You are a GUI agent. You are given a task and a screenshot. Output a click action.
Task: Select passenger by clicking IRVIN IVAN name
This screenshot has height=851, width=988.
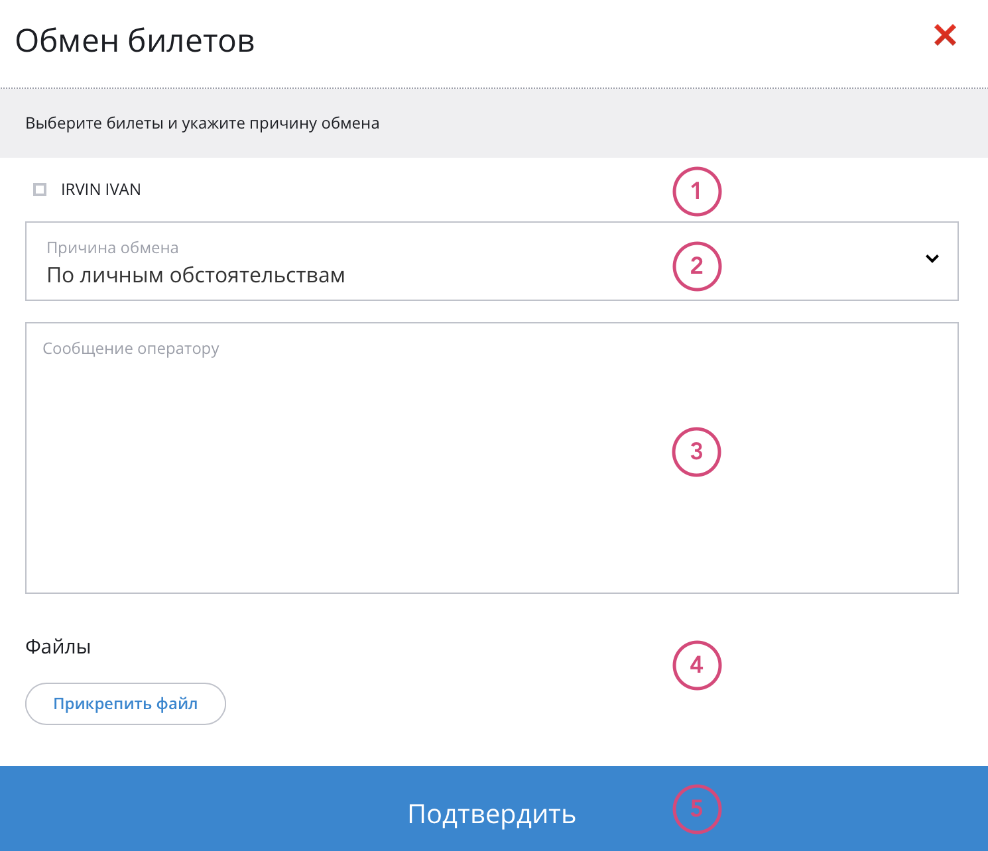[101, 190]
